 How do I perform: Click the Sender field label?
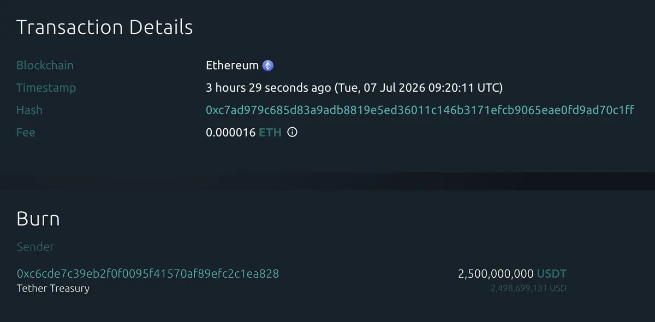35,247
